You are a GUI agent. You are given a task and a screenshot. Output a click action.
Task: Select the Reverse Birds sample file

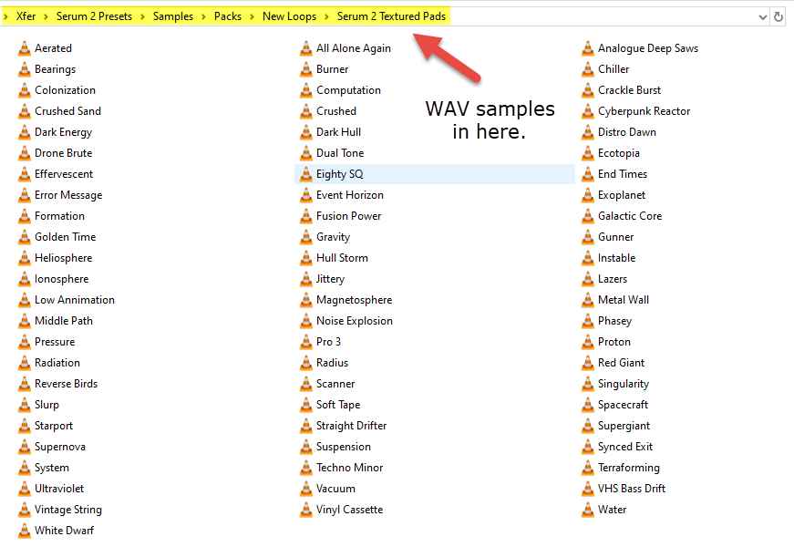pos(66,384)
